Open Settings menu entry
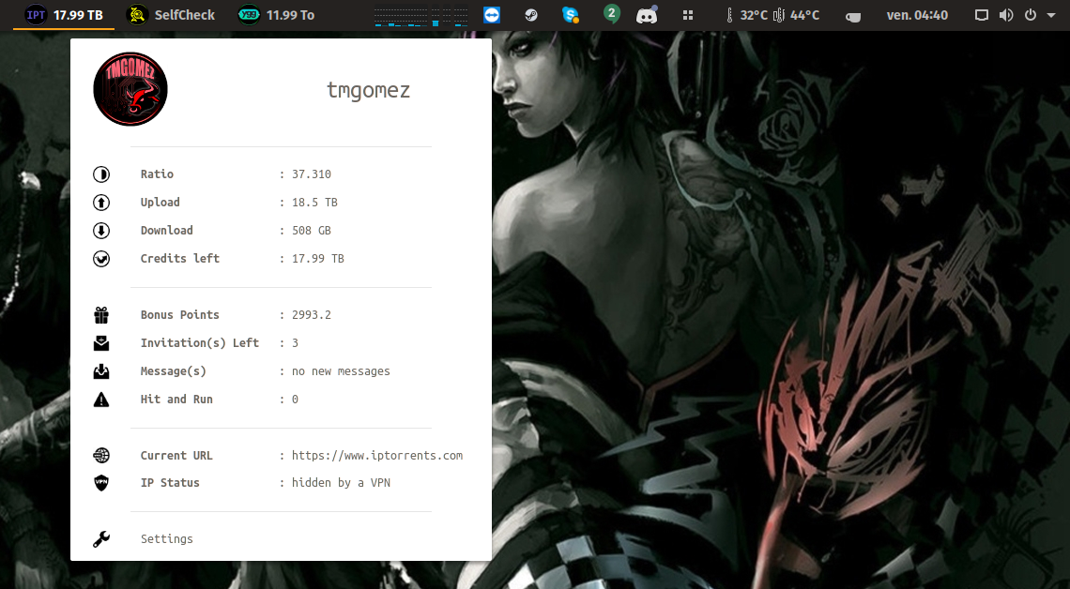The height and width of the screenshot is (589, 1070). click(166, 538)
